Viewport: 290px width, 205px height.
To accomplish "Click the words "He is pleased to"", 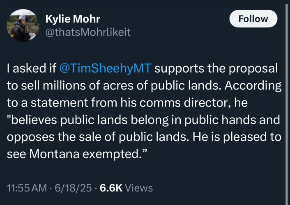I will [x=240, y=137].
